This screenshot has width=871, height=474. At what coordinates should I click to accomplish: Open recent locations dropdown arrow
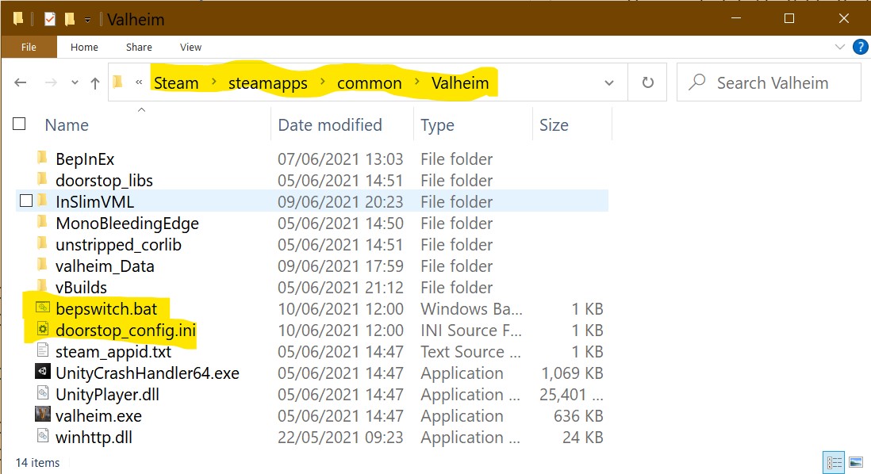[75, 82]
